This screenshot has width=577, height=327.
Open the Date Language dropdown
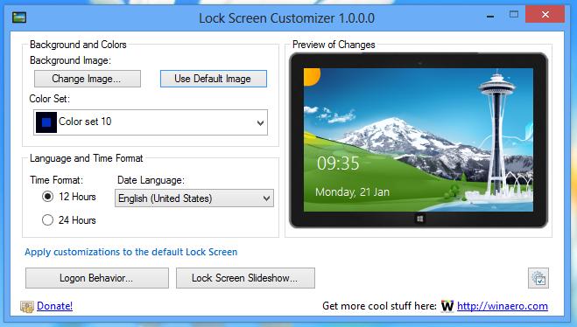pyautogui.click(x=194, y=198)
